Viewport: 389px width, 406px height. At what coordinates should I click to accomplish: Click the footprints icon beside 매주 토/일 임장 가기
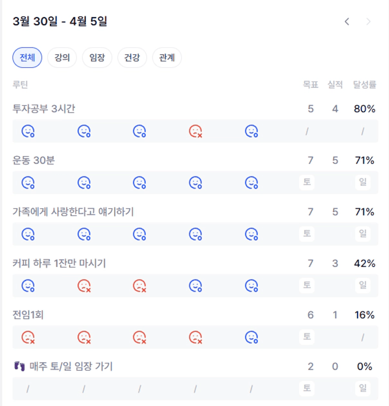[x=19, y=366]
